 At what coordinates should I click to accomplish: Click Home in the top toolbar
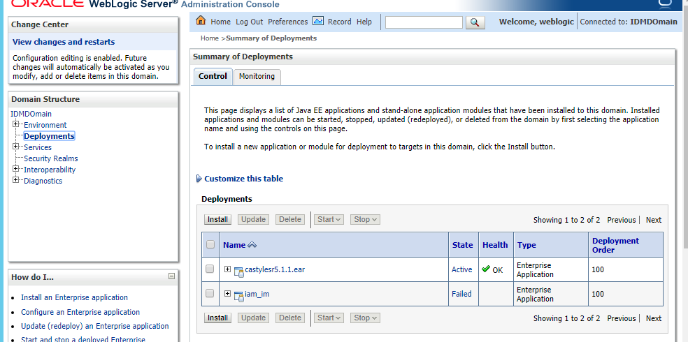click(220, 22)
